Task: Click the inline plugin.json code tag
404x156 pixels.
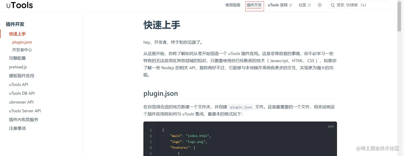Action: click(241, 107)
